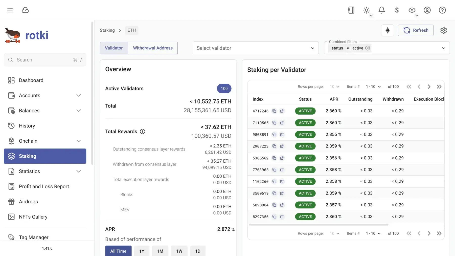Click the currency dollar icon
This screenshot has height=256, width=455.
(397, 10)
